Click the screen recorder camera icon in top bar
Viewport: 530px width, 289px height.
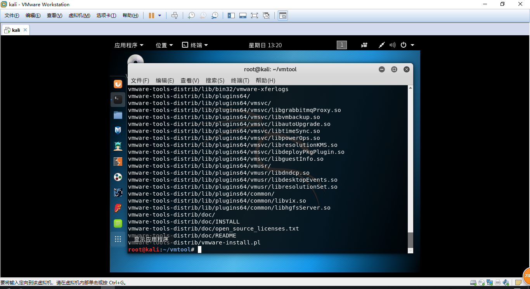[364, 45]
